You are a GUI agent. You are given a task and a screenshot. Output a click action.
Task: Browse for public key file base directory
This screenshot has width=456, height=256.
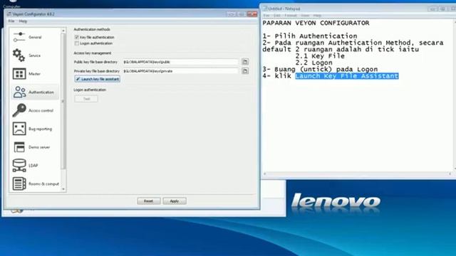[245, 62]
